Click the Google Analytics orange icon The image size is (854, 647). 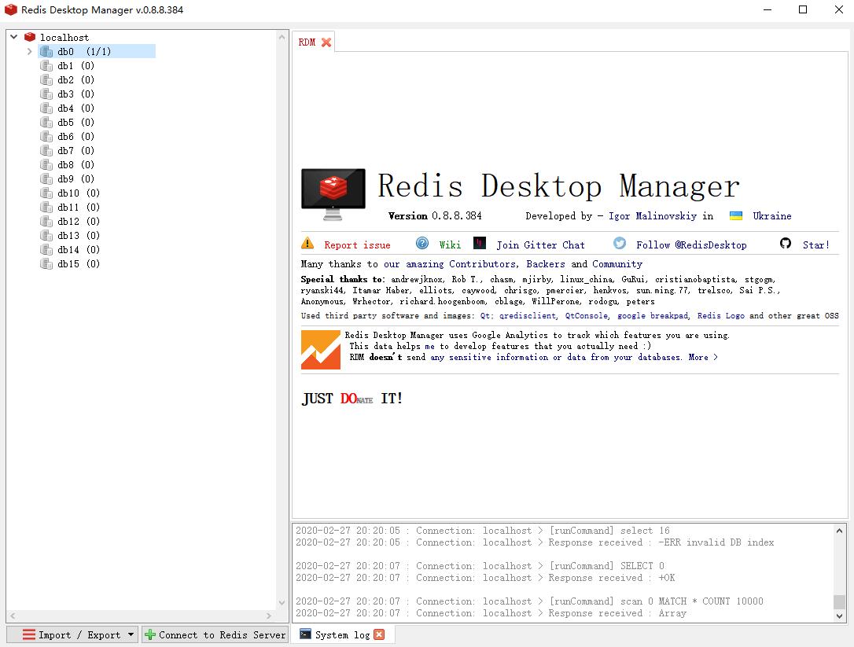click(x=320, y=350)
